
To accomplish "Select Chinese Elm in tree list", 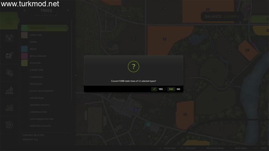I will click(x=36, y=77).
